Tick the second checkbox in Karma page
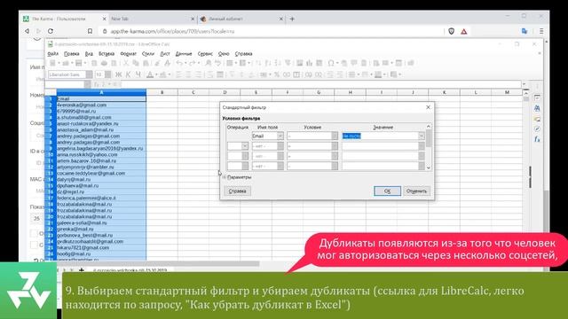Screen dimensions: 568x319 pos(34,245)
